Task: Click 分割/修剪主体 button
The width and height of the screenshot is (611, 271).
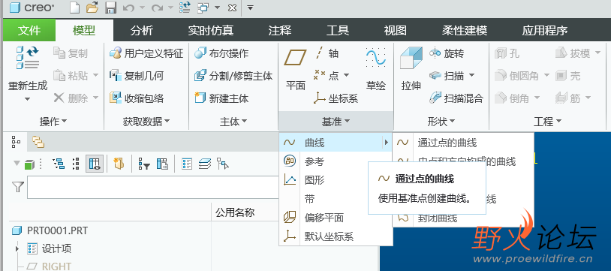Action: [x=233, y=76]
